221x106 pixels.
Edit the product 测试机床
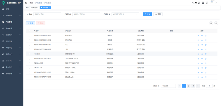click(x=198, y=40)
